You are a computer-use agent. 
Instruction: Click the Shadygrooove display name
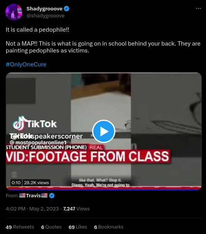pyautogui.click(x=44, y=8)
